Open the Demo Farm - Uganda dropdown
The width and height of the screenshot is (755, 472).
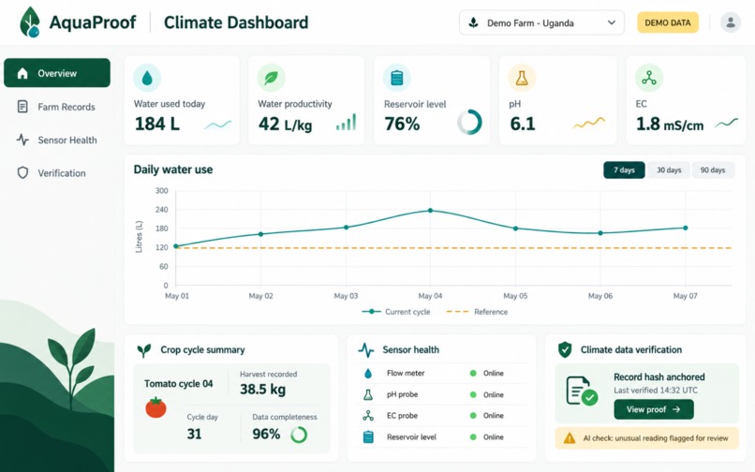pos(541,22)
